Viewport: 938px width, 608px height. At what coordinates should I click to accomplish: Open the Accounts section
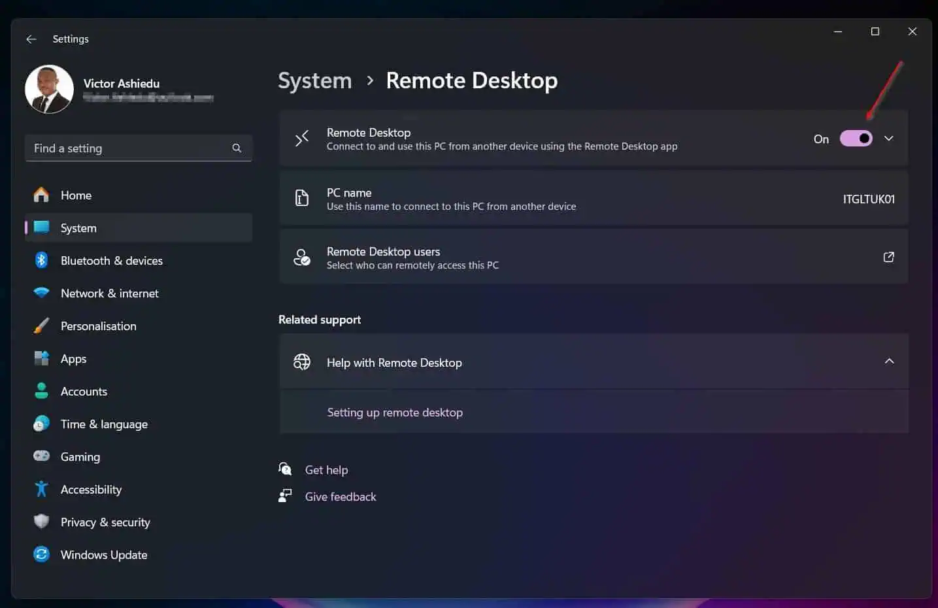(139, 391)
